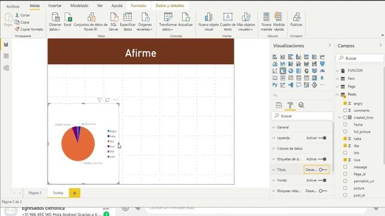Expand the Page table
The width and height of the screenshot is (385, 216).
[x=337, y=86]
